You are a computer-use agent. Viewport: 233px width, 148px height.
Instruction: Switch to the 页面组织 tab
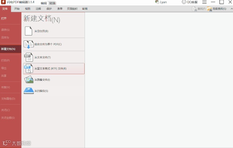click(72, 9)
